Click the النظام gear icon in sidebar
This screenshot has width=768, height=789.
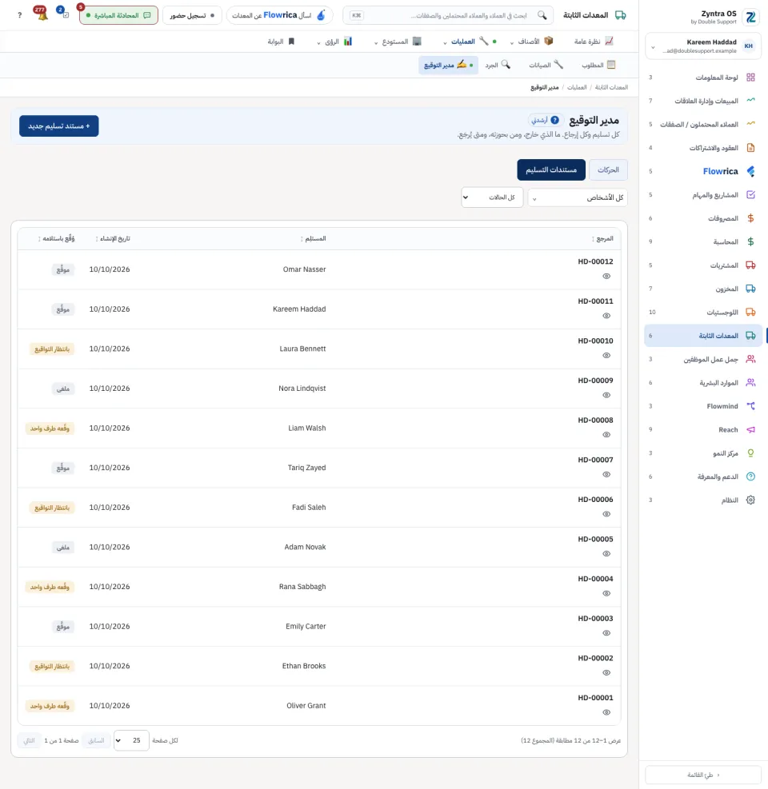pos(750,500)
